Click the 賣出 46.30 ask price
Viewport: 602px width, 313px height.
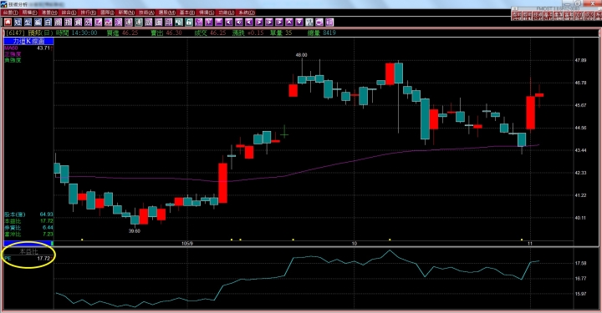pyautogui.click(x=166, y=33)
